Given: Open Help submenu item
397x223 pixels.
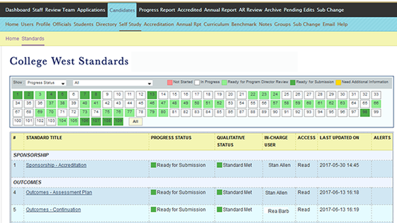Looking at the screenshot, I should 342,24.
